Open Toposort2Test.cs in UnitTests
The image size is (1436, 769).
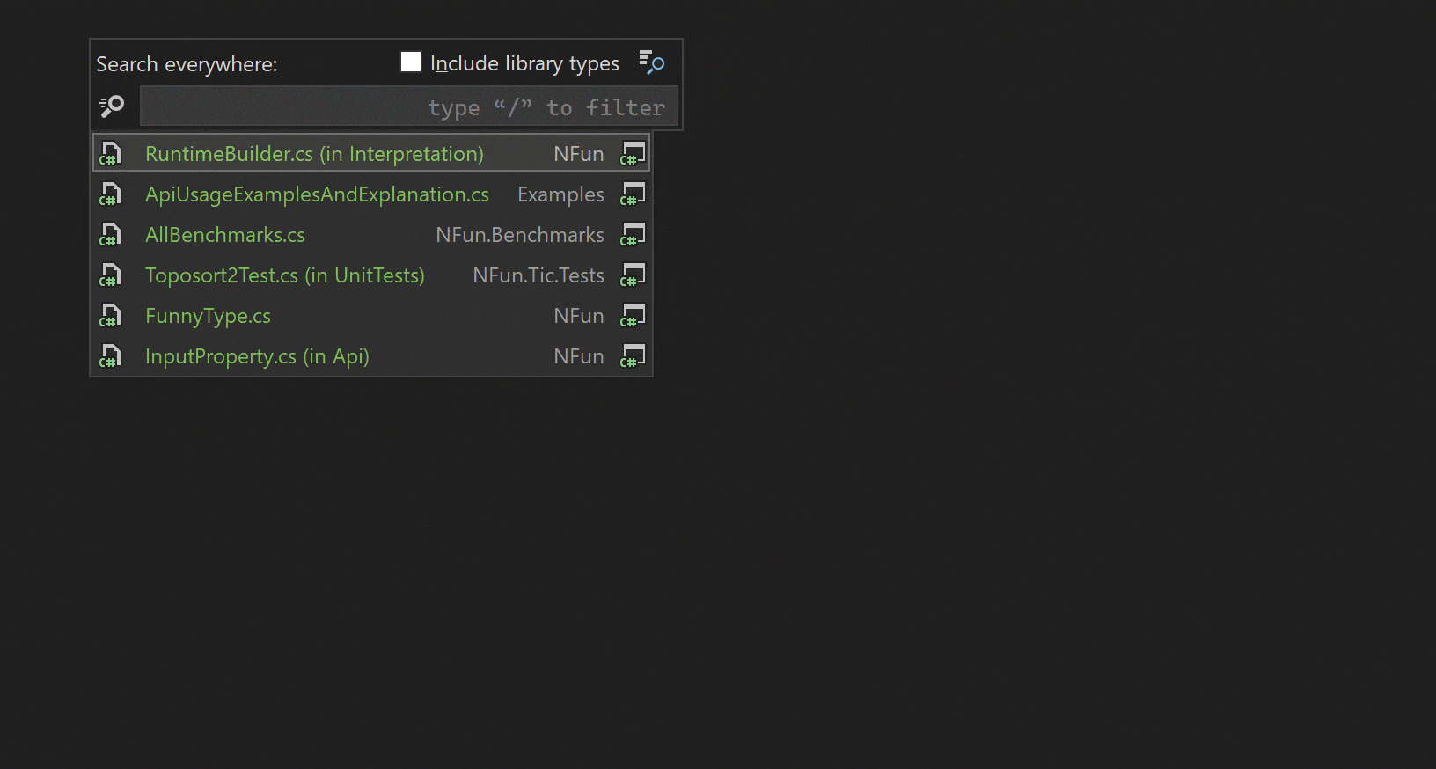[x=371, y=275]
